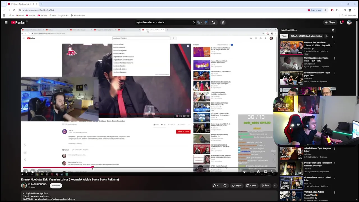Click Open in app button
This screenshot has width=359, height=202.
pos(314,10)
